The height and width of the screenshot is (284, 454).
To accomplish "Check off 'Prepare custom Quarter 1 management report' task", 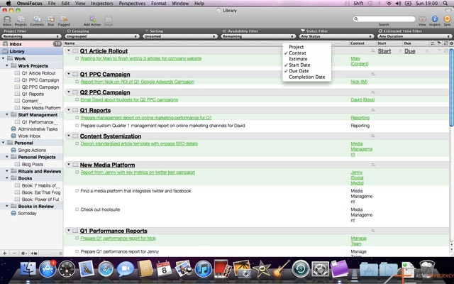I will (77, 126).
